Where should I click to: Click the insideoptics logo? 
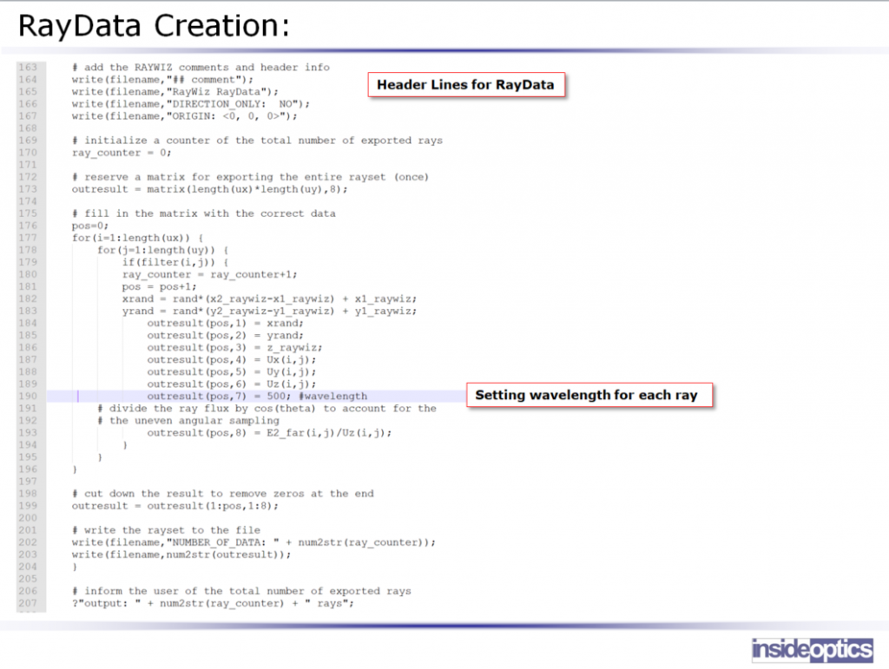[x=812, y=649]
